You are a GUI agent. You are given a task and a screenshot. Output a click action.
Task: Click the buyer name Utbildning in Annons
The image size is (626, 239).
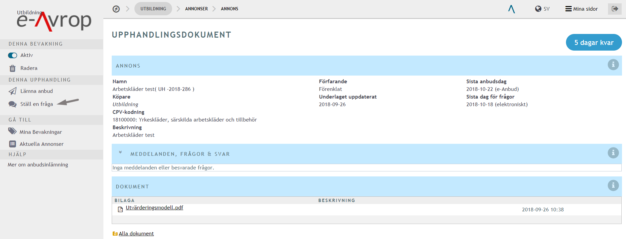tap(125, 105)
